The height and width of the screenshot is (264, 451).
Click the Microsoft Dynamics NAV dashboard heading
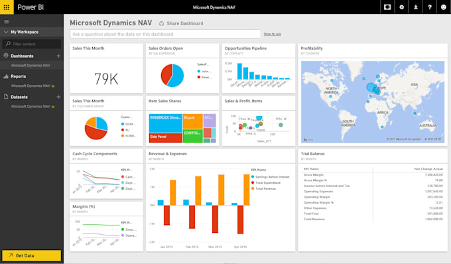click(x=111, y=23)
